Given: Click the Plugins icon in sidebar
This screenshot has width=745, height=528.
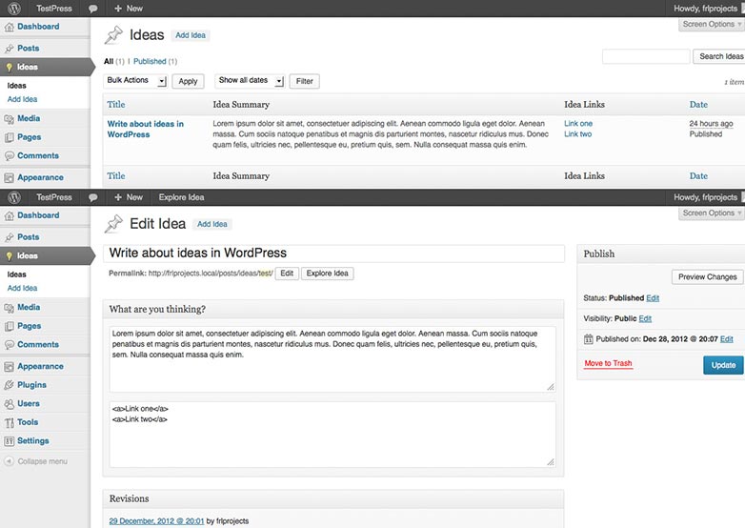Looking at the screenshot, I should pos(9,385).
